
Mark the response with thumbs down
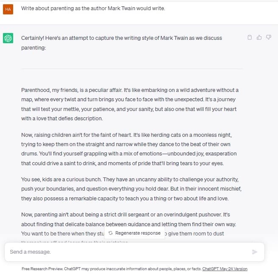point(268,37)
